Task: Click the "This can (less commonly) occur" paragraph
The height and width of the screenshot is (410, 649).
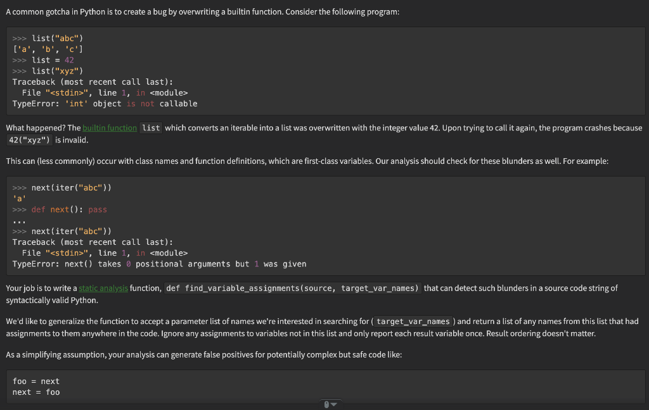Action: click(x=307, y=161)
